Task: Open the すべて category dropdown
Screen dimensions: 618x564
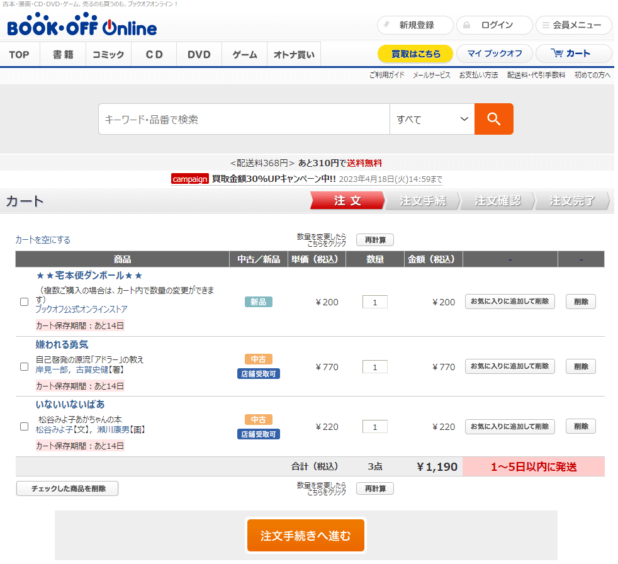Action: tap(432, 119)
